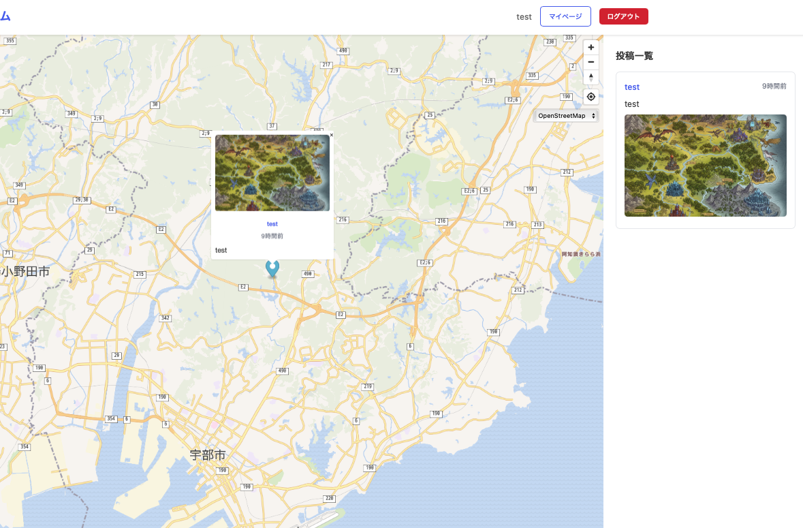The height and width of the screenshot is (528, 803).
Task: Open test user link in map popup
Action: pyautogui.click(x=272, y=224)
